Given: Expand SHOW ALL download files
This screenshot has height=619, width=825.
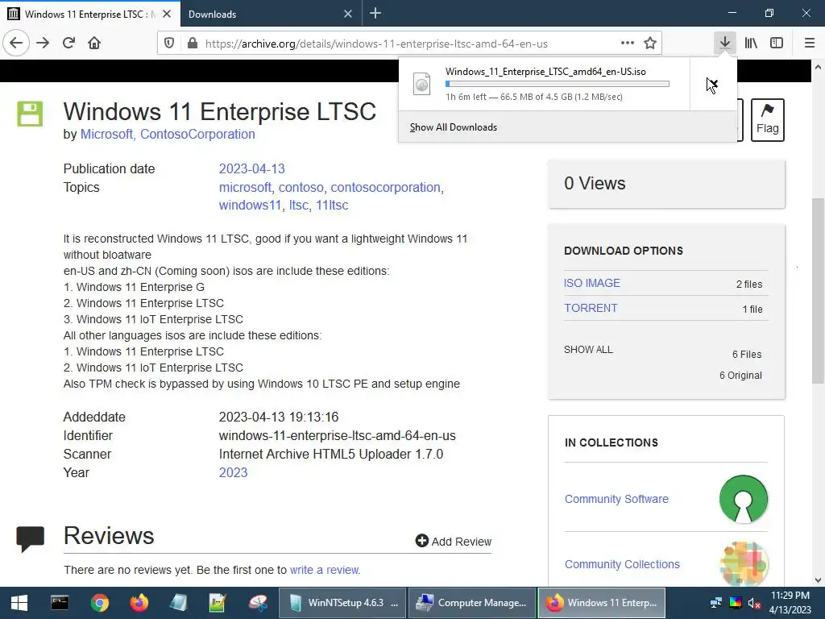Looking at the screenshot, I should (x=588, y=350).
